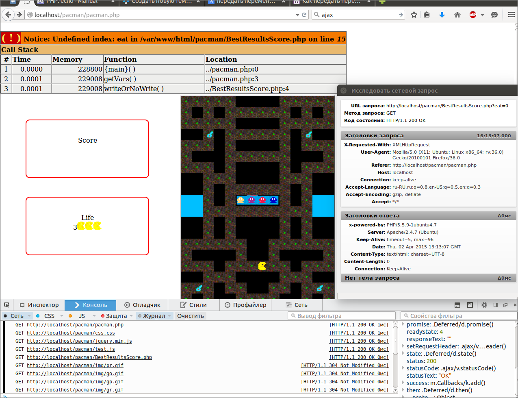This screenshot has width=518, height=398.
Task: Switch to the Консоль devtools tab
Action: point(91,305)
